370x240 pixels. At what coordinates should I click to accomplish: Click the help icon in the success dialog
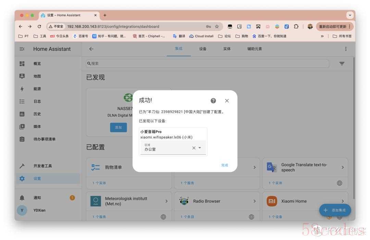(213, 101)
